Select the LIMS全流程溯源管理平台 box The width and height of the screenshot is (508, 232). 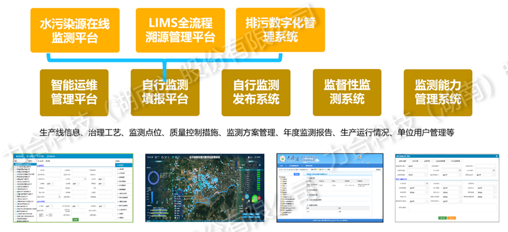tap(180, 30)
